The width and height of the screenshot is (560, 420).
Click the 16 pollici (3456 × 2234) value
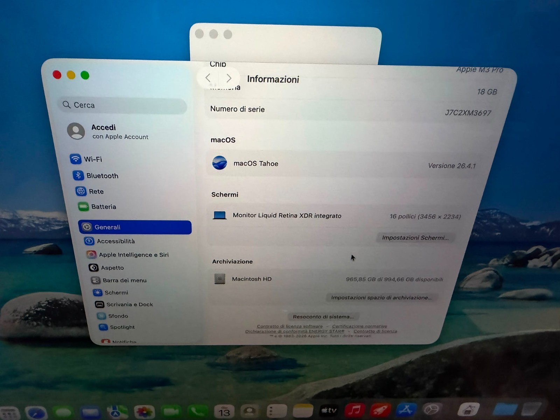[425, 216]
